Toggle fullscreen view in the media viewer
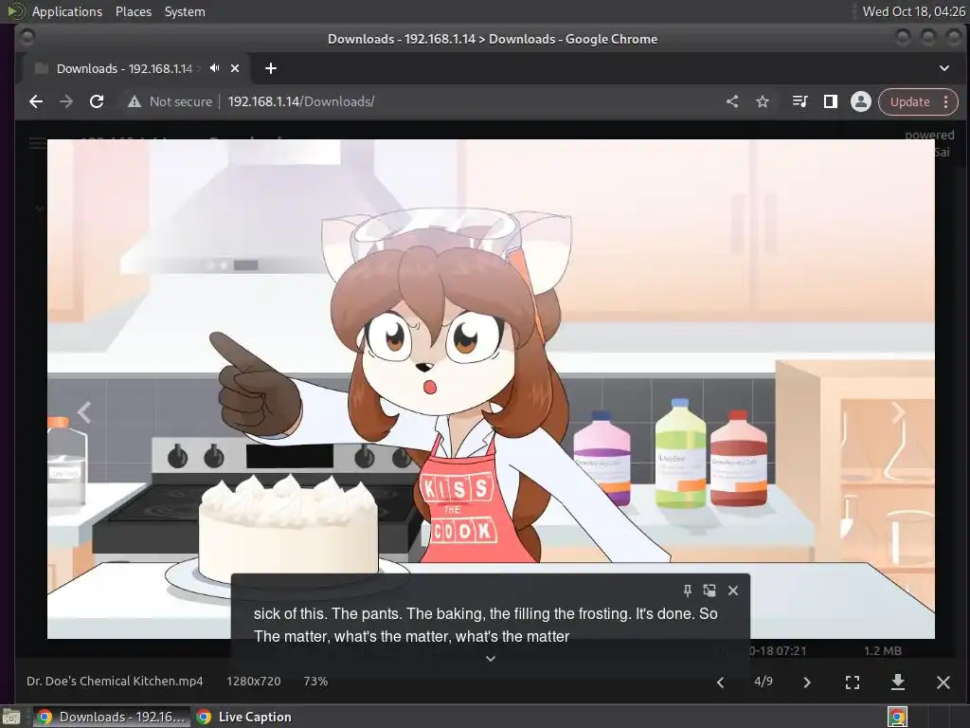970x728 pixels. tap(853, 682)
